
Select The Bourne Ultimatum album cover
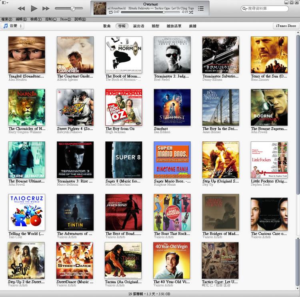(x=27, y=160)
